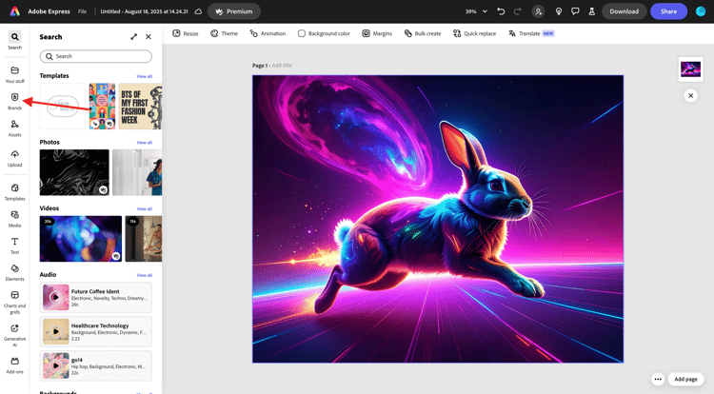714x394 pixels.
Task: Open the zoom level dropdown at 39%
Action: point(476,11)
